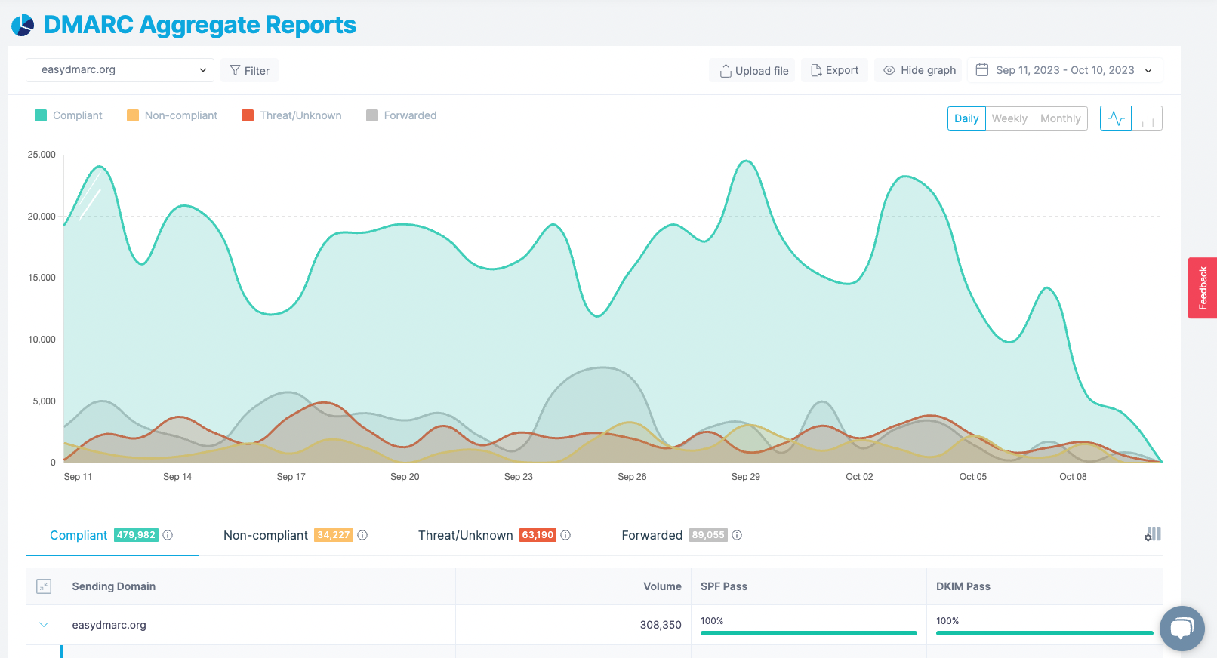The height and width of the screenshot is (658, 1217).
Task: Click the Upload file button
Action: point(753,70)
